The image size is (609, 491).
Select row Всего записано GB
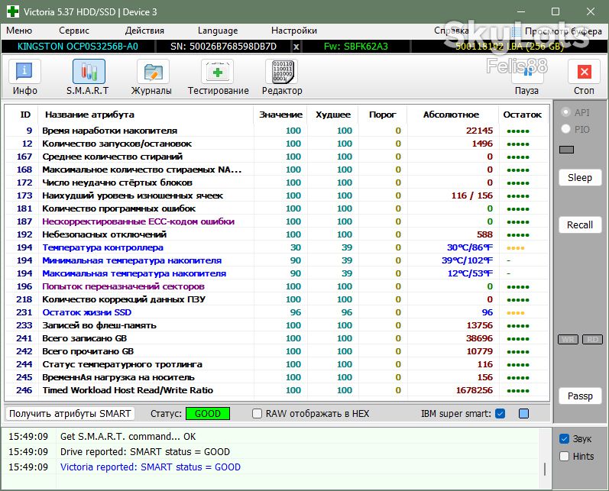[x=277, y=338]
